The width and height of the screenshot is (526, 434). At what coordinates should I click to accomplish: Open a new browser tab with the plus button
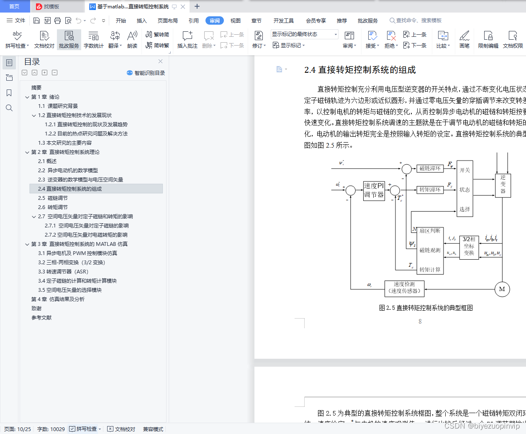pos(197,6)
